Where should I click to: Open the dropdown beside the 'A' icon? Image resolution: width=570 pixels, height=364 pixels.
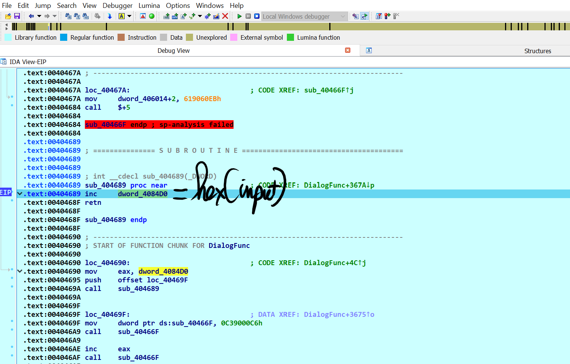(x=129, y=16)
